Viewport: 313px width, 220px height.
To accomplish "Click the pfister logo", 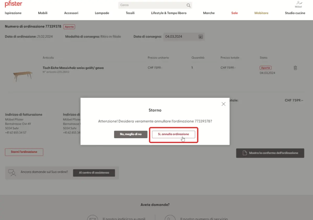I will (14, 4).
